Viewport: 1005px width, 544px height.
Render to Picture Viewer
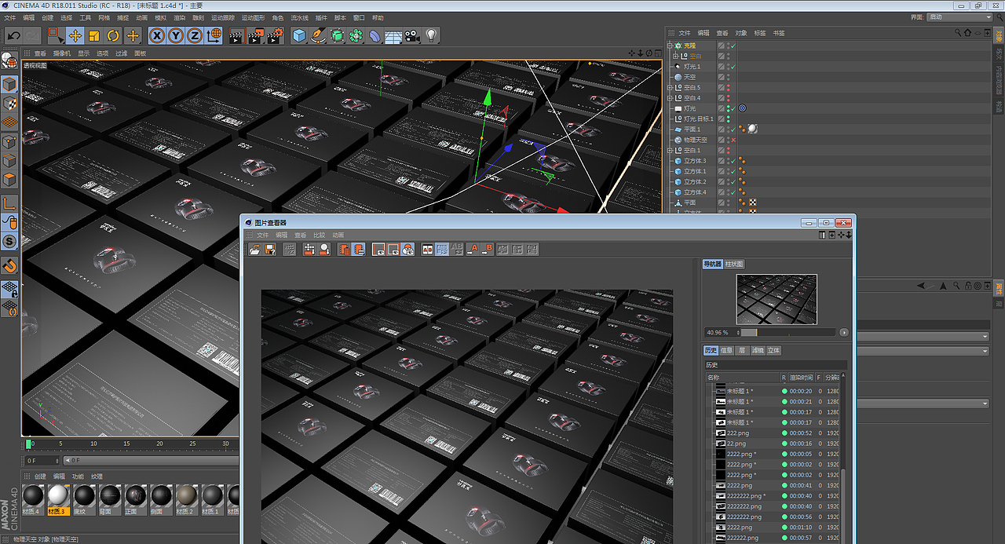click(256, 35)
